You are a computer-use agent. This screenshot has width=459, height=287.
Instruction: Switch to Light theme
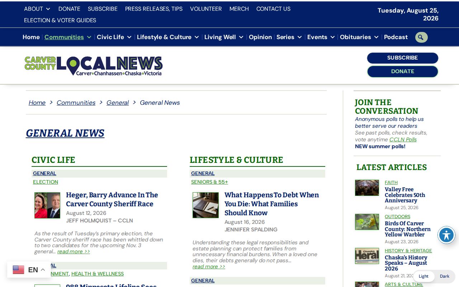[x=423, y=276]
